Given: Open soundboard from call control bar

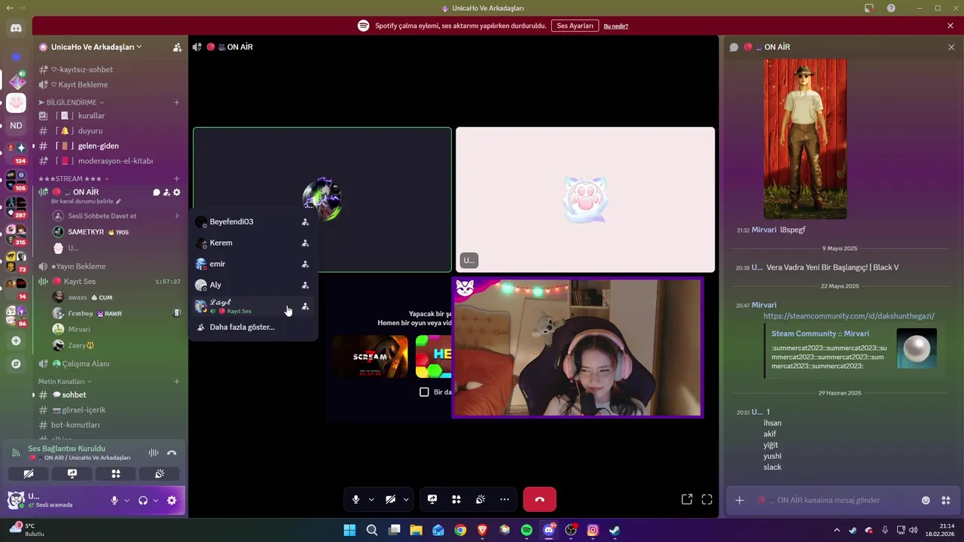Looking at the screenshot, I should (480, 499).
